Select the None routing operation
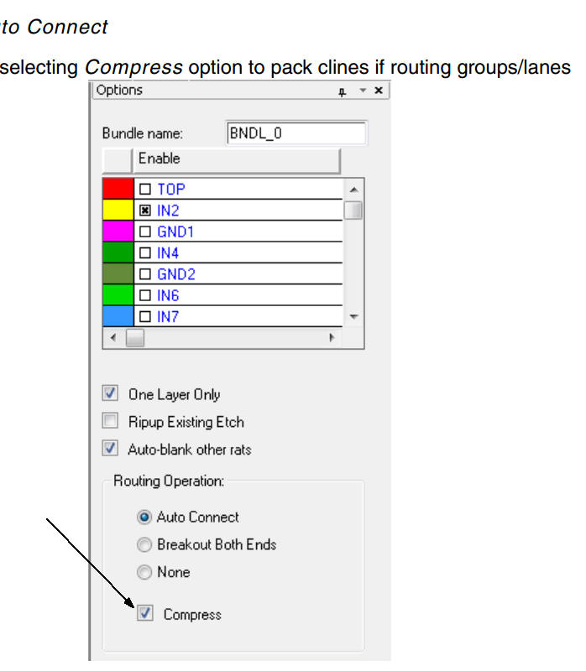 pyautogui.click(x=144, y=572)
